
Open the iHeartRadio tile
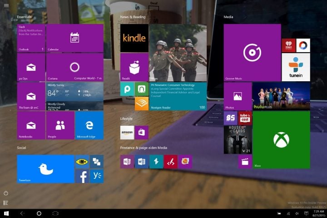(x=289, y=45)
